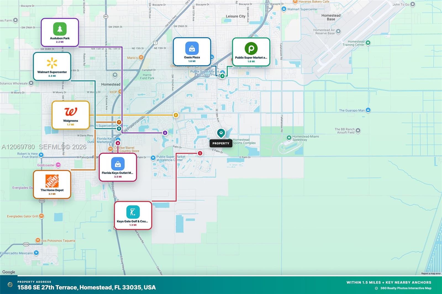Click the Report a map error link
Image resolution: width=442 pixels, height=294 pixels.
click(x=431, y=274)
